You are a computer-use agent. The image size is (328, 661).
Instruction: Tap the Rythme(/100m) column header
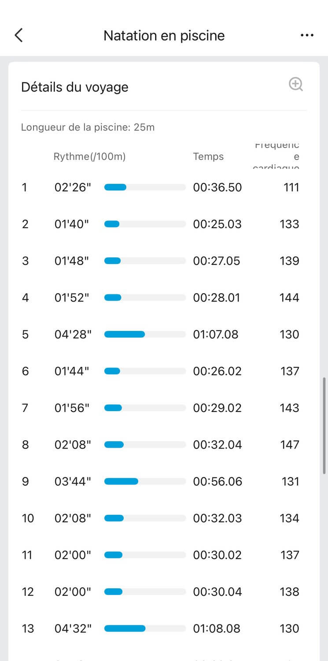point(90,156)
